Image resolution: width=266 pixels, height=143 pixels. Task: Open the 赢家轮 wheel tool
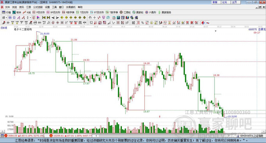pyautogui.click(x=138, y=12)
